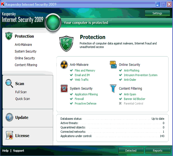Click the small Protection shield in sidebar
Screen dimensions: 173x156
[9, 36]
